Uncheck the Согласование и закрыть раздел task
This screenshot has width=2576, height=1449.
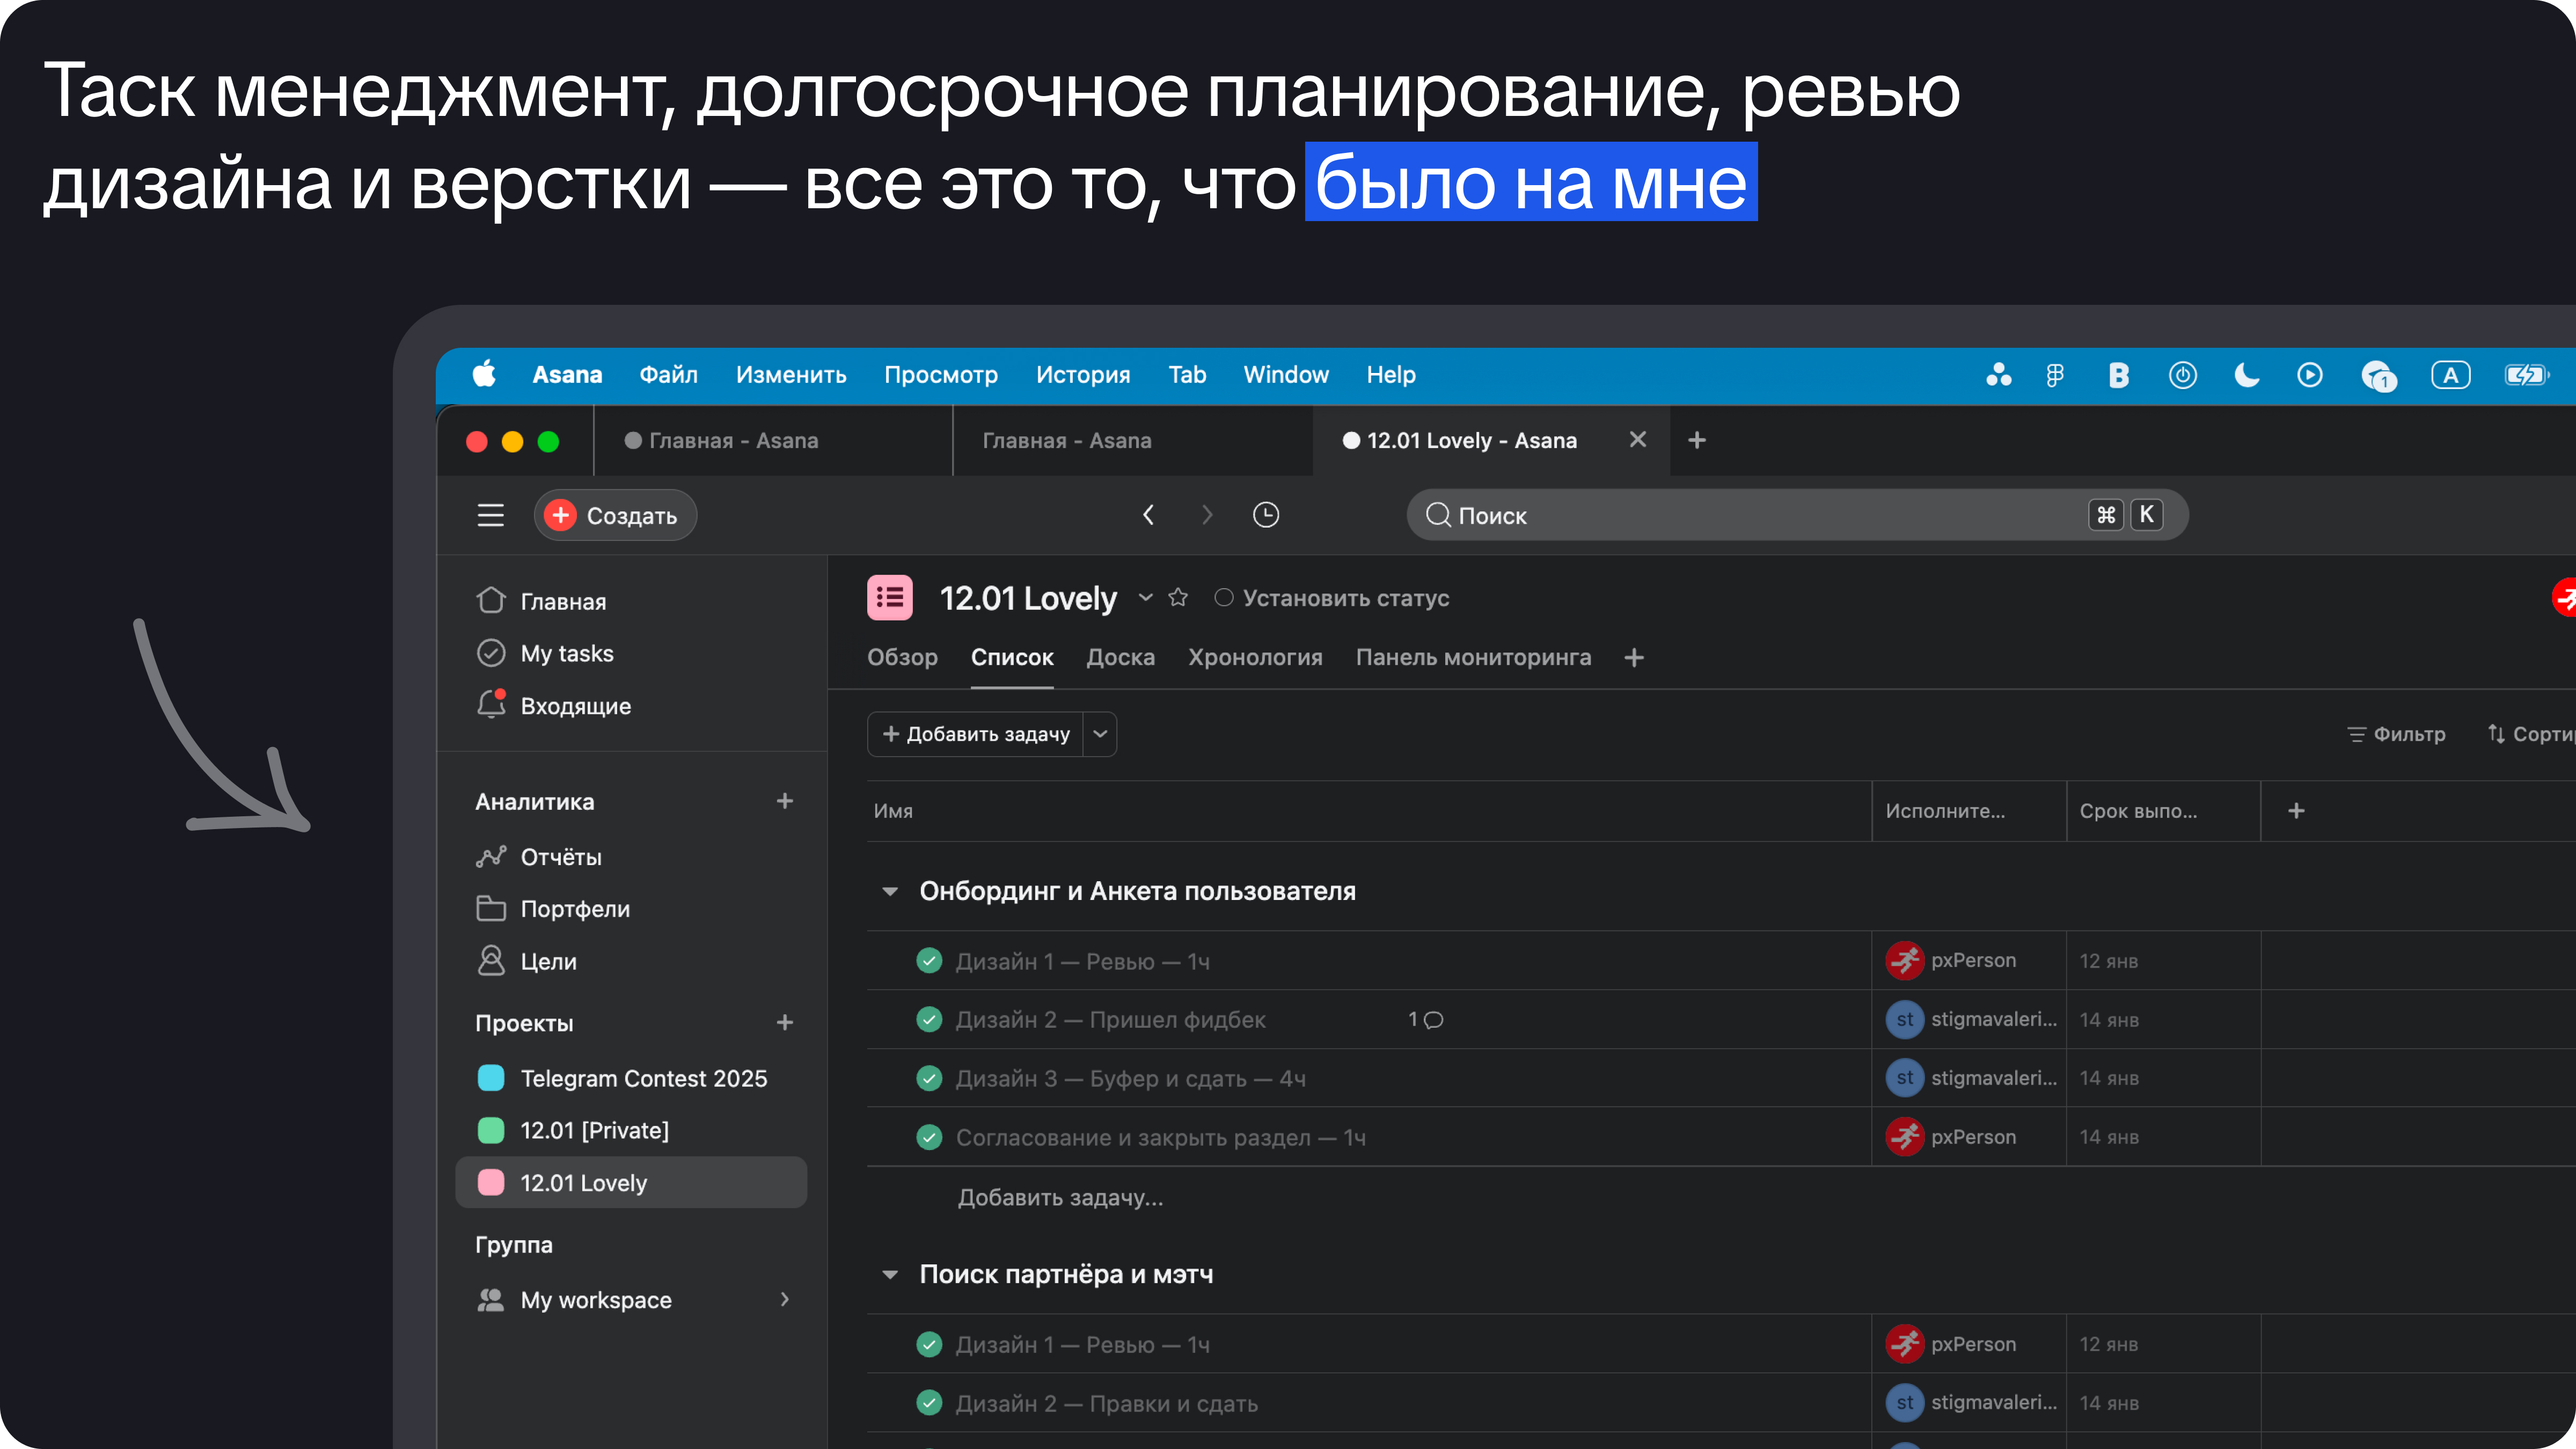[929, 1138]
